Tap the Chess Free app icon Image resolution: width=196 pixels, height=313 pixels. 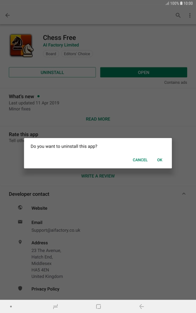click(x=21, y=46)
